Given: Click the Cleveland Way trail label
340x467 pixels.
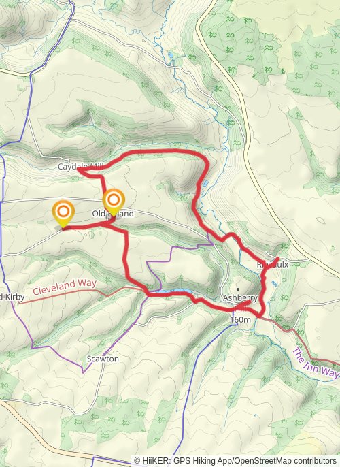Looking at the screenshot, I should click(x=65, y=286).
